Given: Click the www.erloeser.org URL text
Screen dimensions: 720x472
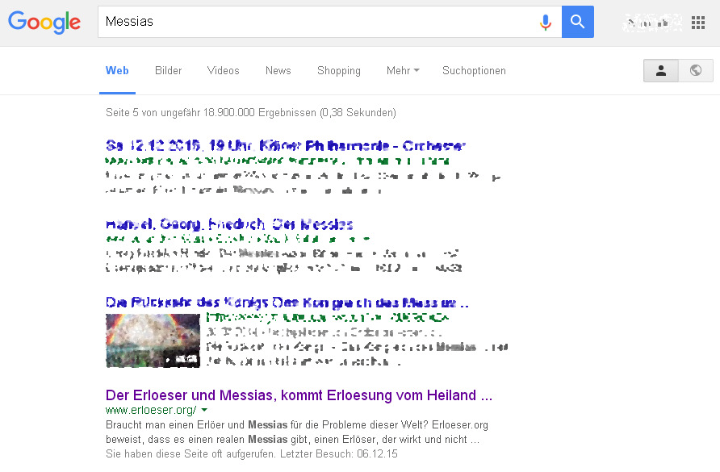Looking at the screenshot, I should pyautogui.click(x=151, y=410).
